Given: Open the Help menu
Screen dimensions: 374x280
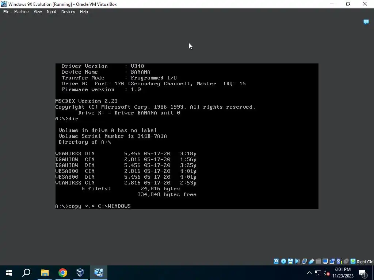Looking at the screenshot, I should (84, 12).
